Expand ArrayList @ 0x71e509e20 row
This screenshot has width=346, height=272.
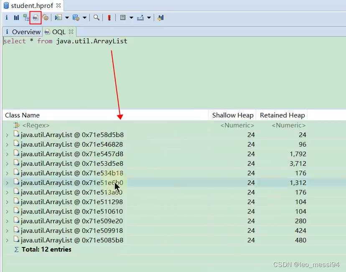pos(7,221)
